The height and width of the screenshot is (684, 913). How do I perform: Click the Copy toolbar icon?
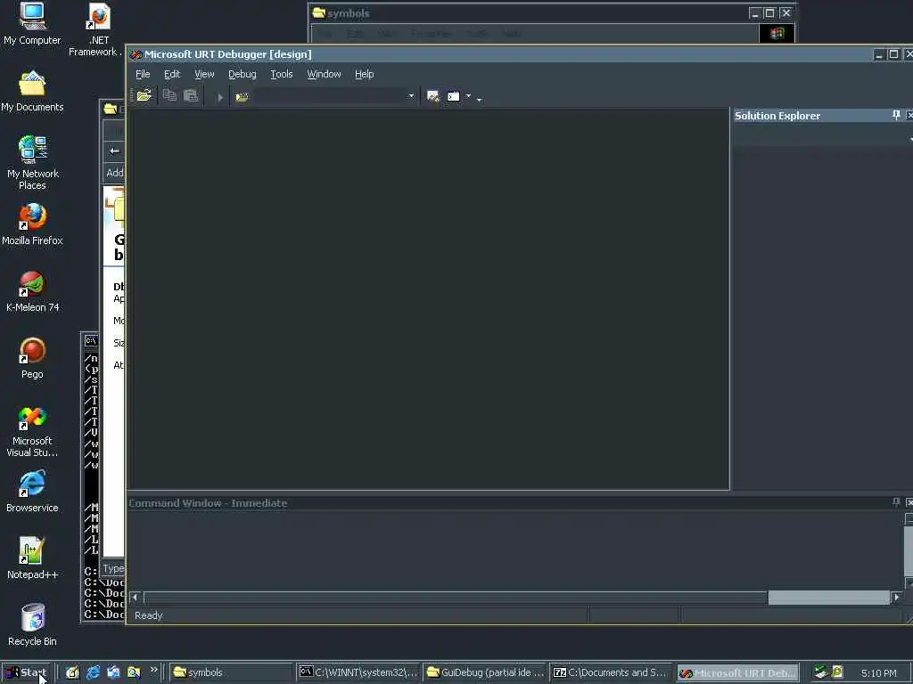point(169,95)
